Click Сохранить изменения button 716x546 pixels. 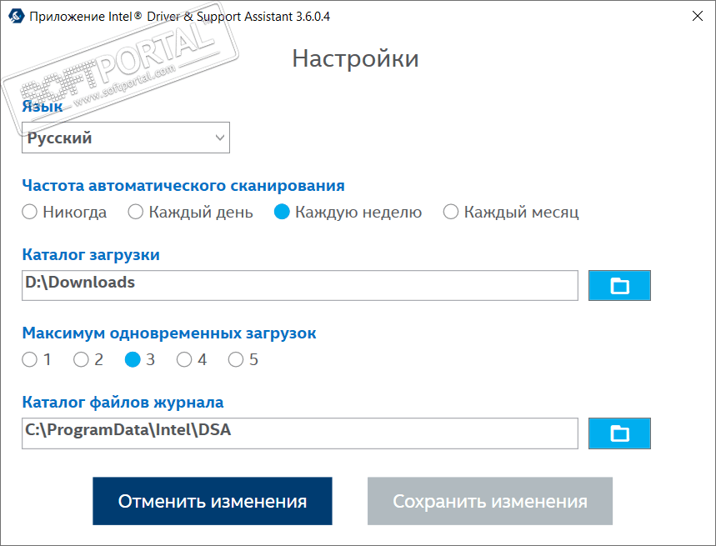(x=490, y=501)
